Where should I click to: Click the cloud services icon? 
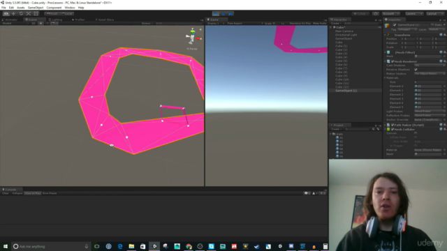tap(376, 14)
